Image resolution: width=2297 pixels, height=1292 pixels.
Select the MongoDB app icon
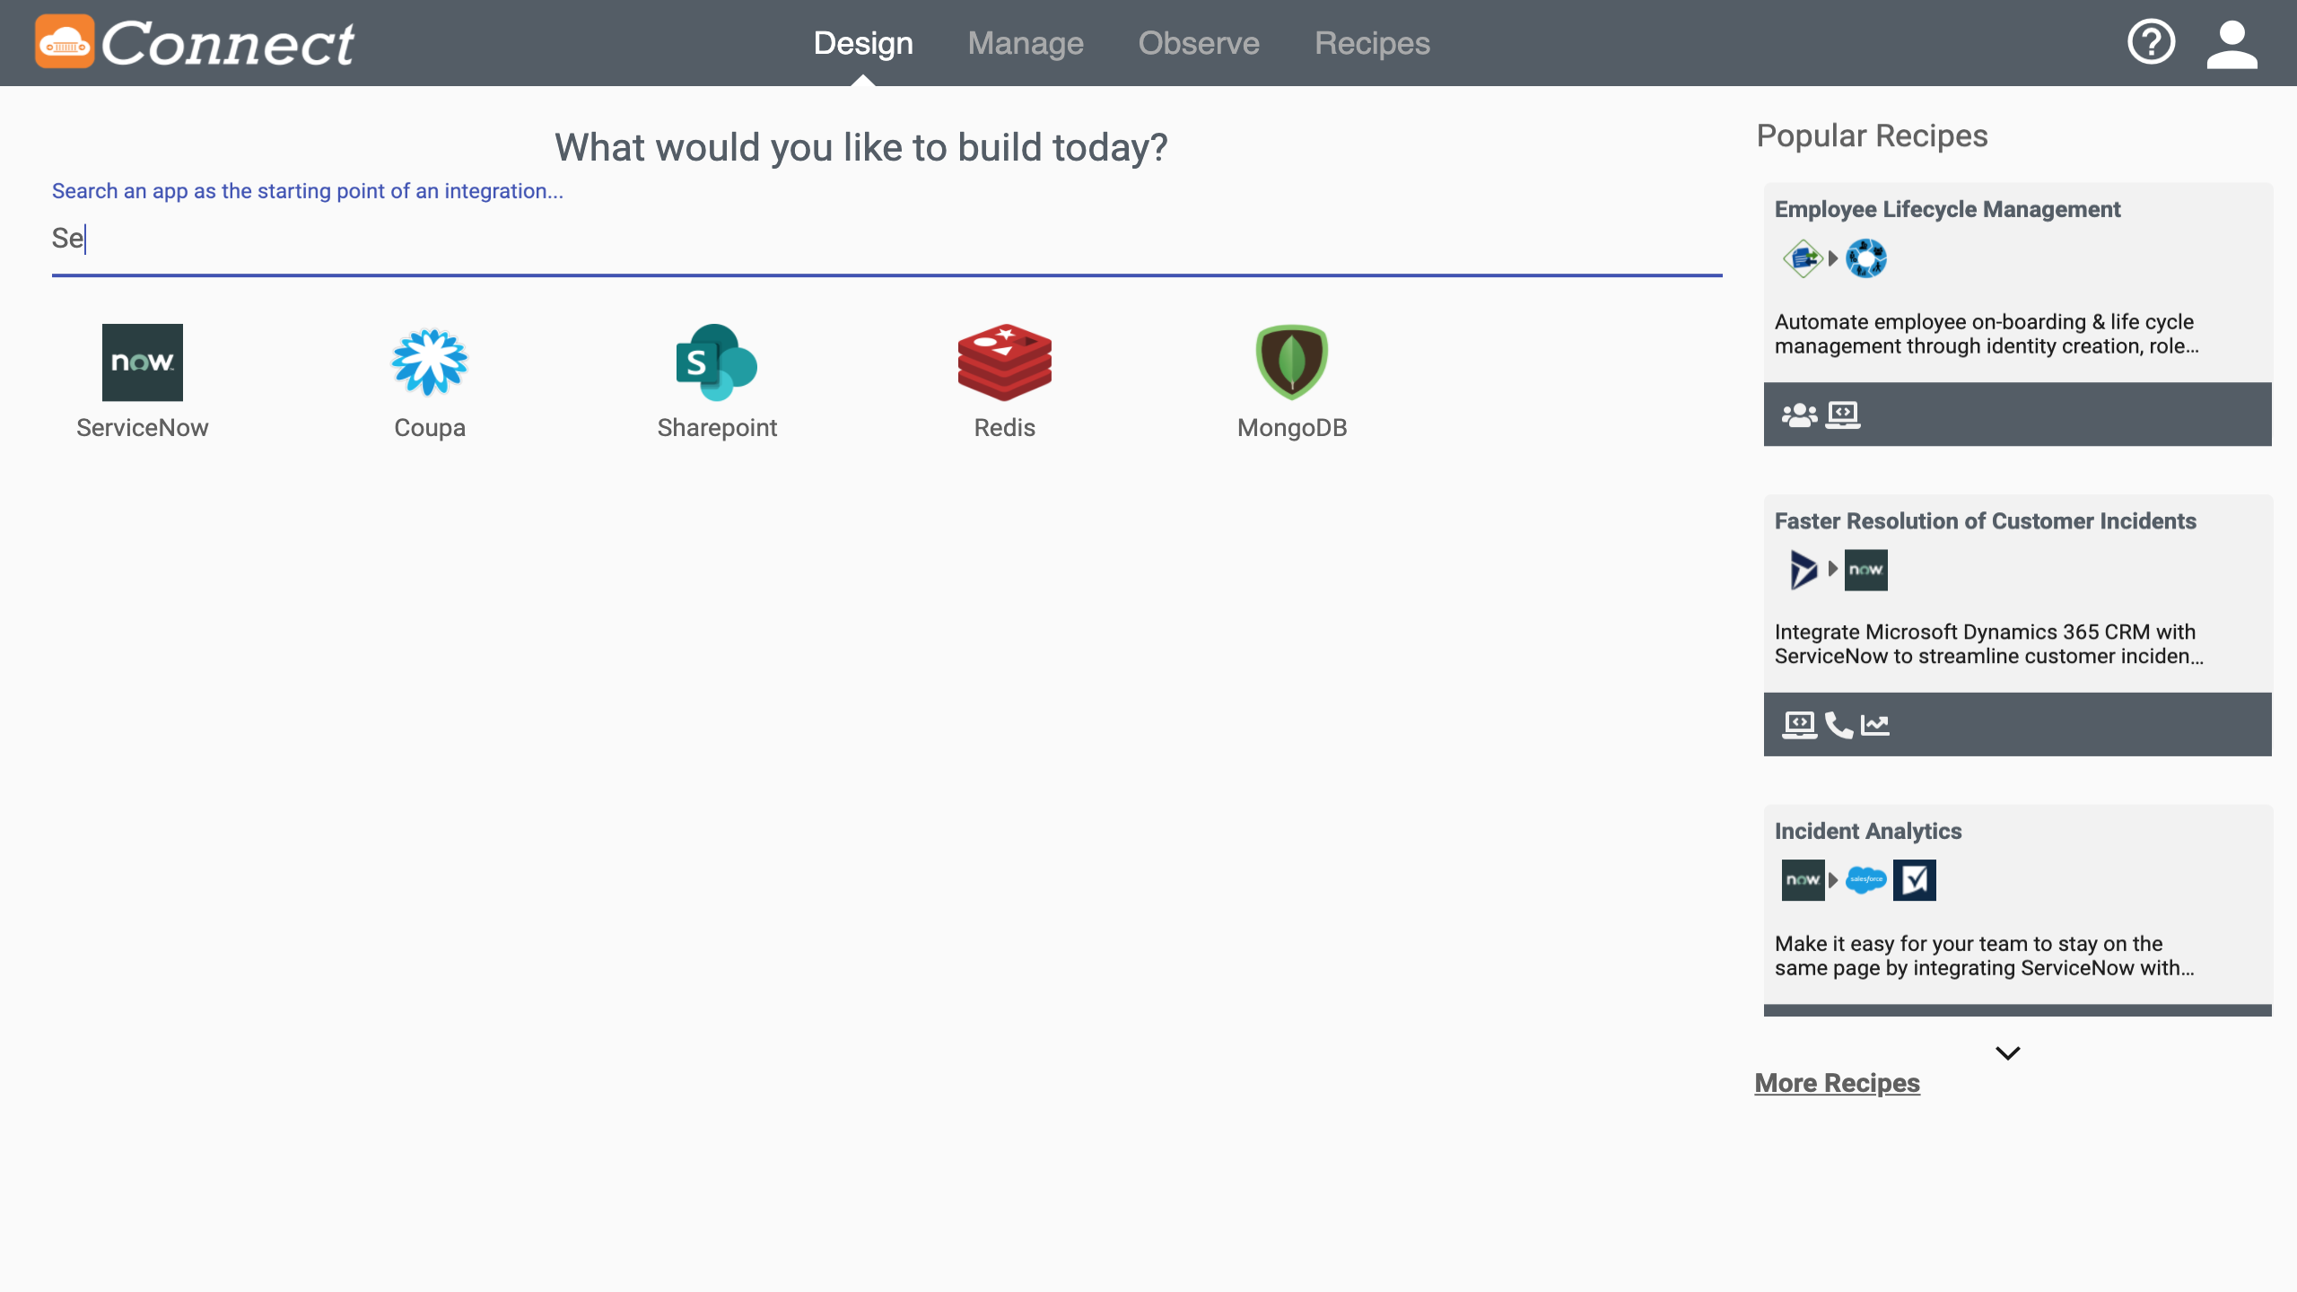pyautogui.click(x=1292, y=362)
